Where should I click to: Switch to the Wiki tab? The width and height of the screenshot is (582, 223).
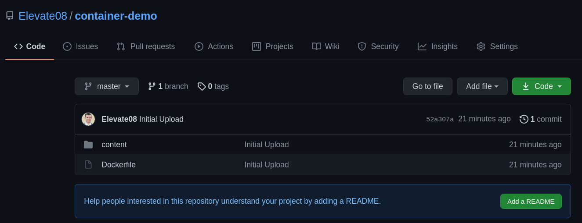tap(325, 46)
